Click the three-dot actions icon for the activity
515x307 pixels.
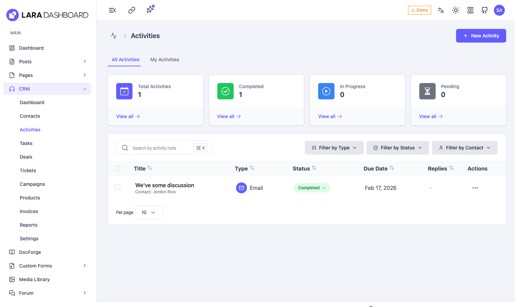[x=475, y=188]
